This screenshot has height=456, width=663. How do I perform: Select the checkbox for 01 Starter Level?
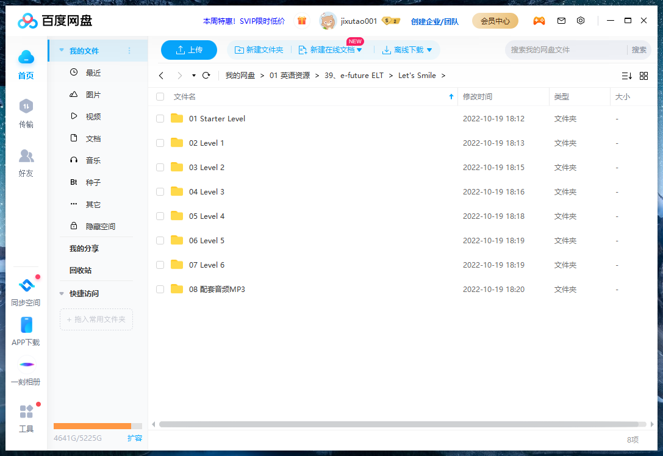(160, 118)
